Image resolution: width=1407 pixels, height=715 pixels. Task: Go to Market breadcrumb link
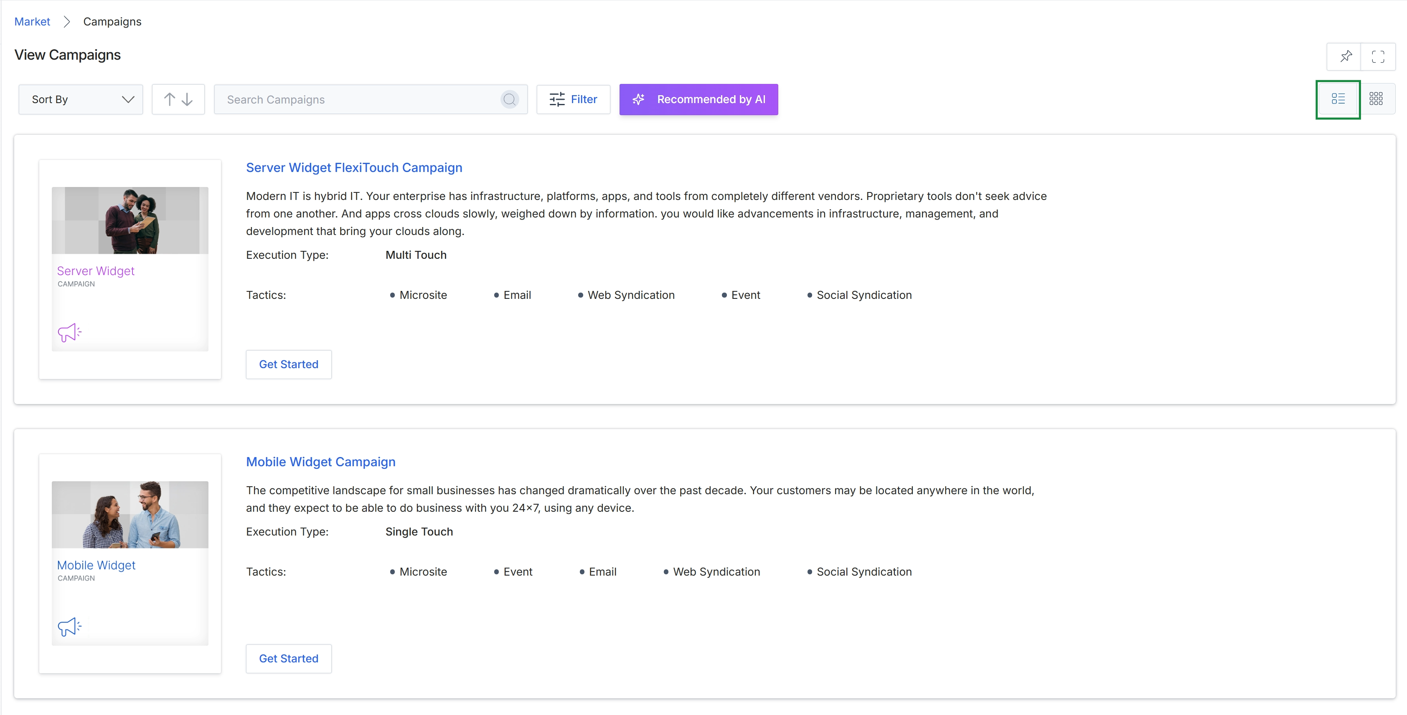[x=32, y=22]
